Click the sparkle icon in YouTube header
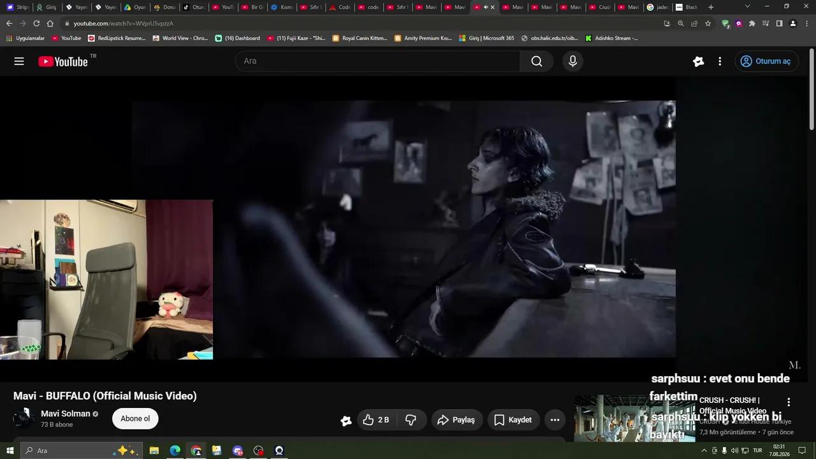Image resolution: width=816 pixels, height=459 pixels. (699, 61)
